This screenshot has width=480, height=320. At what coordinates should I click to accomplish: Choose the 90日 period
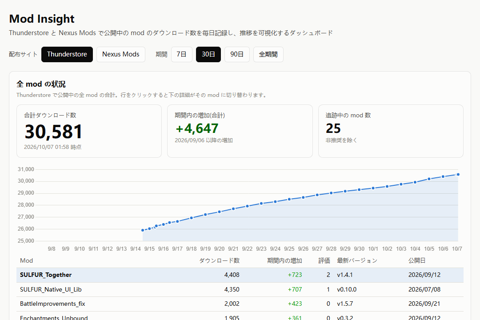pos(237,55)
